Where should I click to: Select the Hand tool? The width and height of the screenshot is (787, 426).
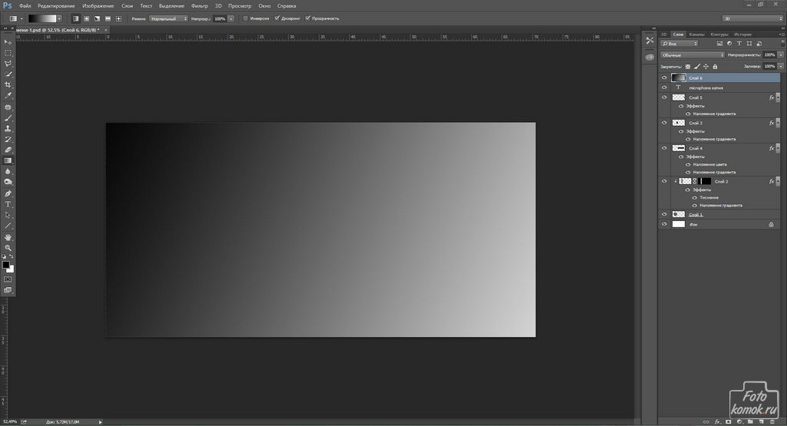(8, 237)
